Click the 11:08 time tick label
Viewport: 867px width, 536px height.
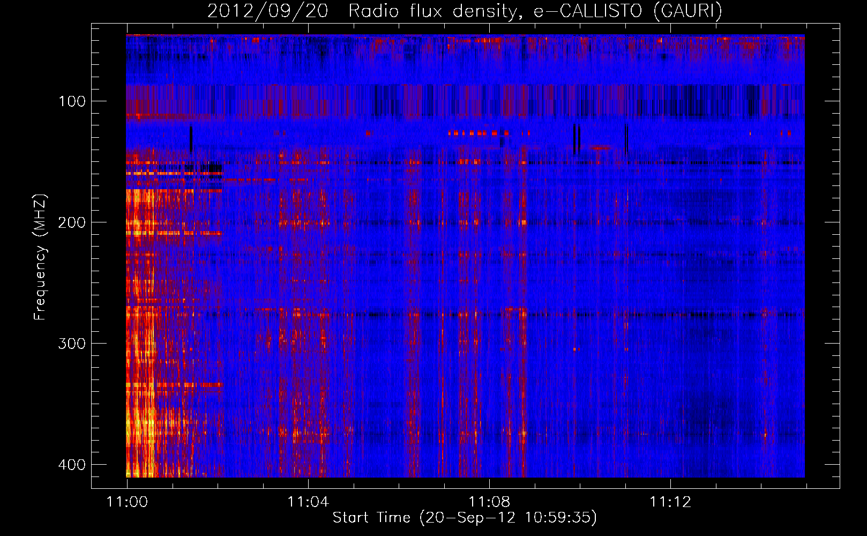coord(489,502)
